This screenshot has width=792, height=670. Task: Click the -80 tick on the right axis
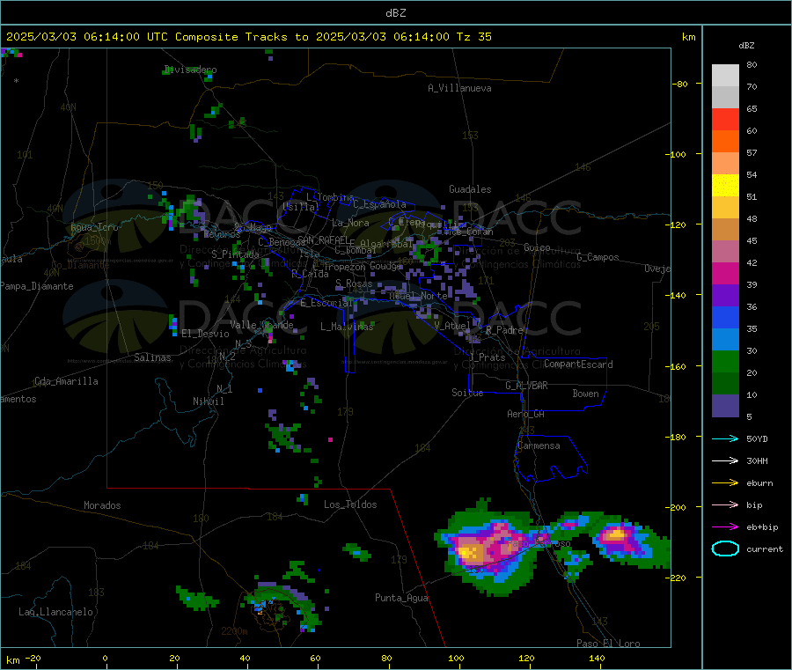[x=681, y=84]
